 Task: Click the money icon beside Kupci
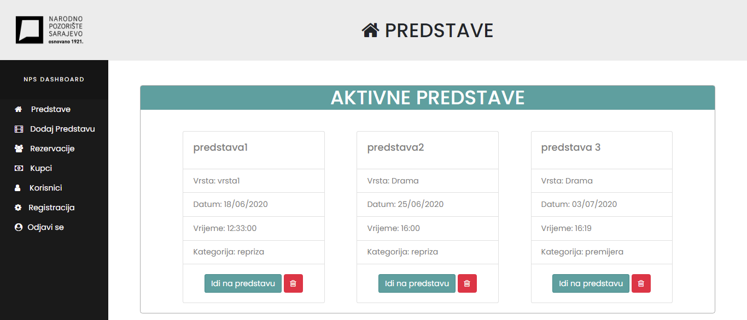pyautogui.click(x=19, y=168)
